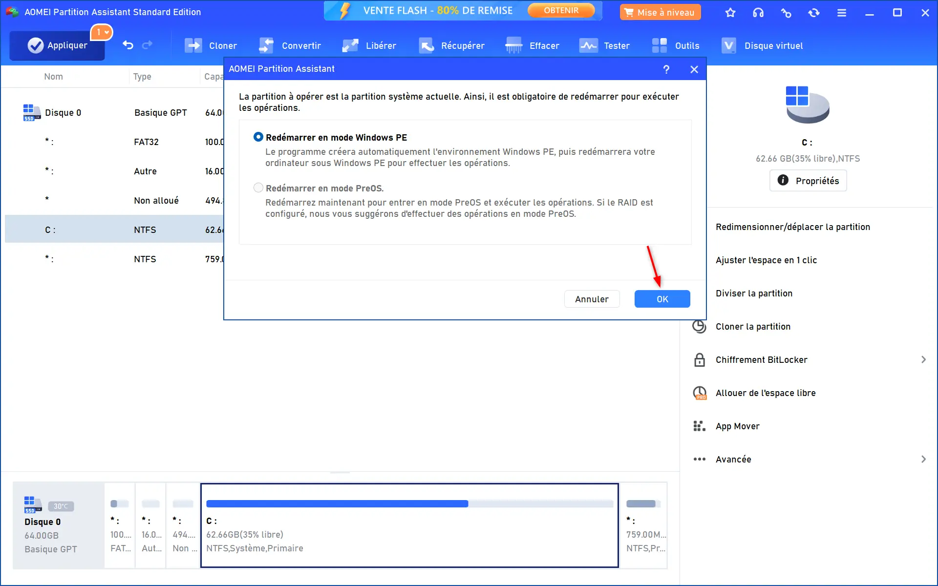This screenshot has height=586, width=938.
Task: Select the Non alloué row
Action: [x=114, y=200]
